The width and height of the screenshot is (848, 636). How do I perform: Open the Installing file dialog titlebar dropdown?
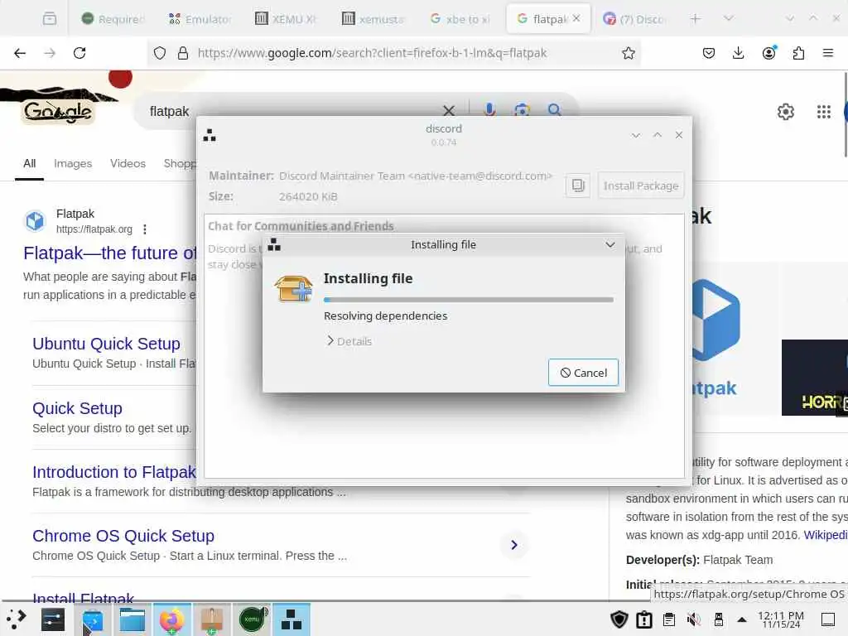click(x=610, y=244)
